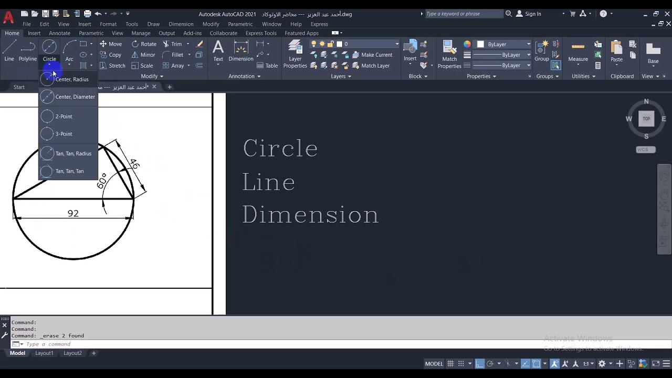Switch to Layout1 tab
Viewport: 672px width, 378px height.
tap(44, 353)
